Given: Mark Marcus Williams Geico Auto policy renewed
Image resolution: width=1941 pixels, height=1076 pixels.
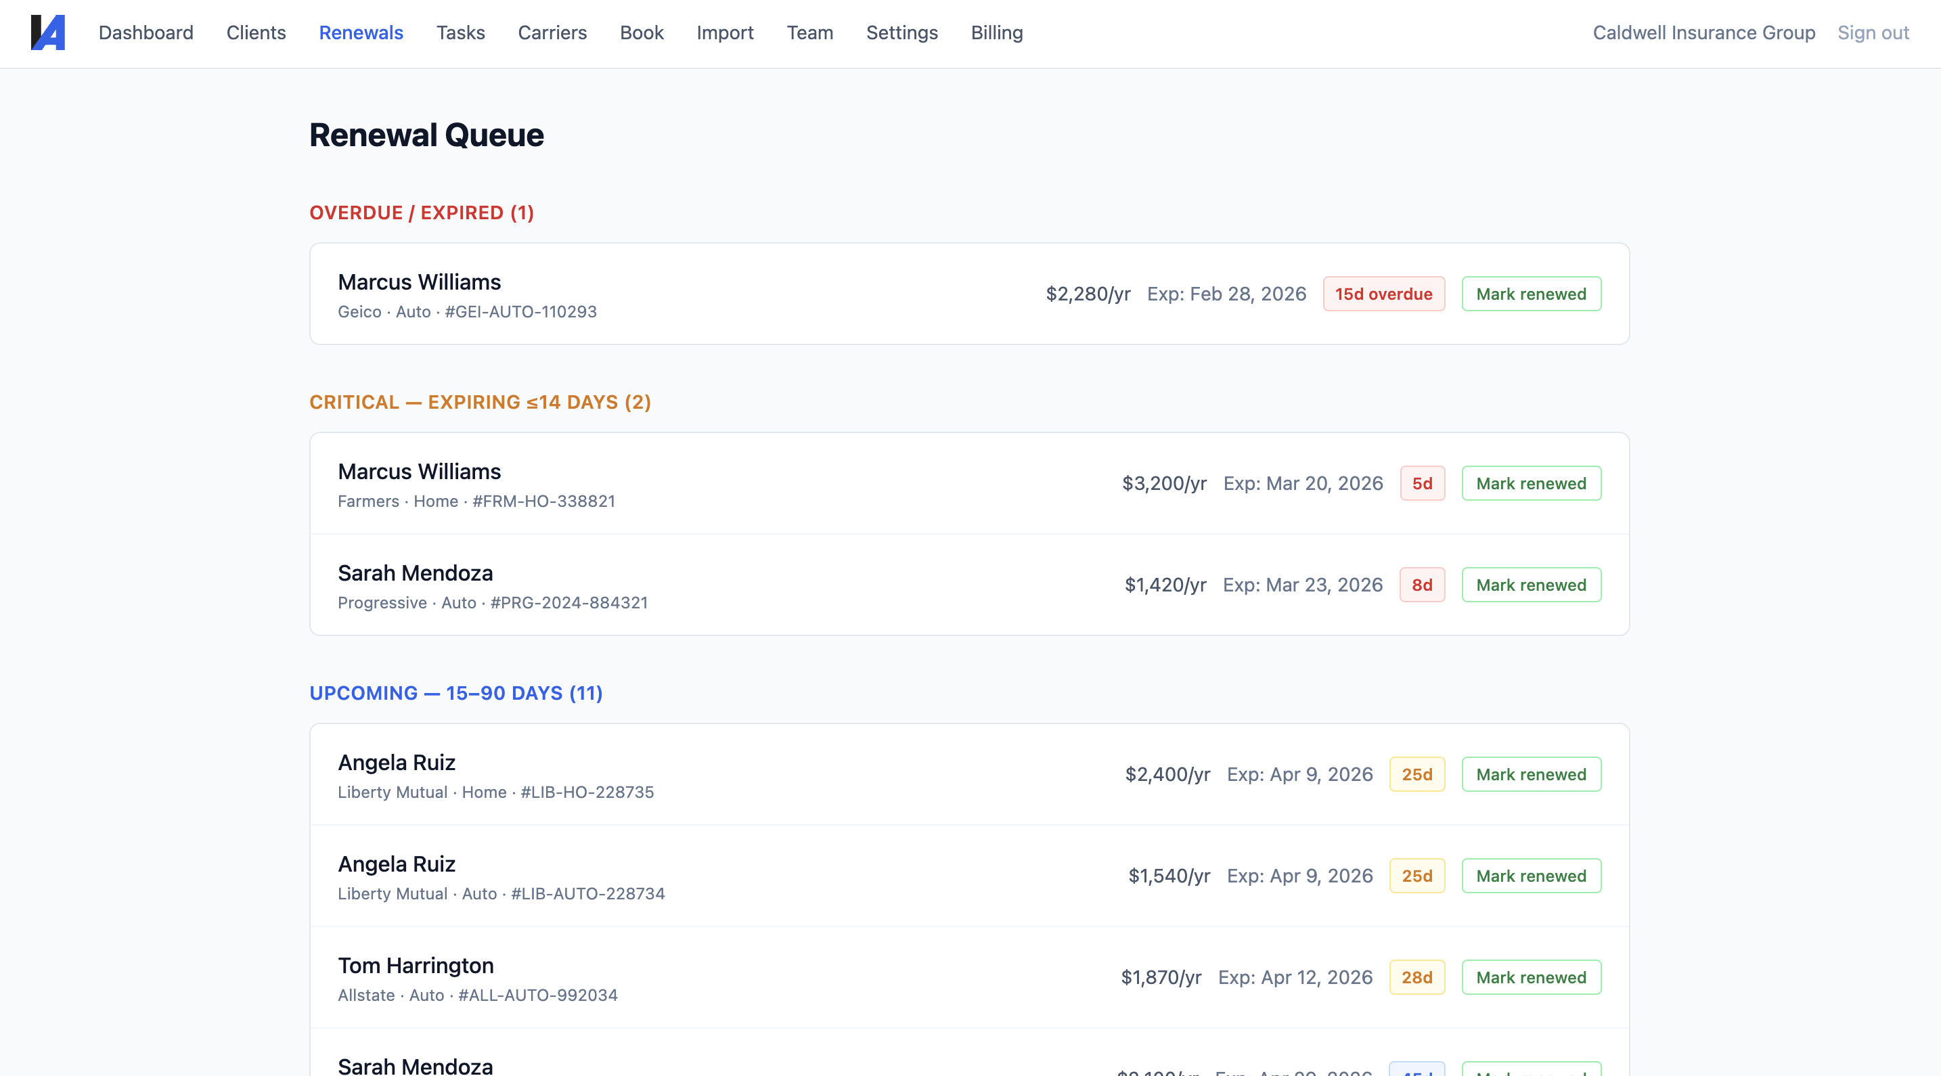Looking at the screenshot, I should 1530,294.
